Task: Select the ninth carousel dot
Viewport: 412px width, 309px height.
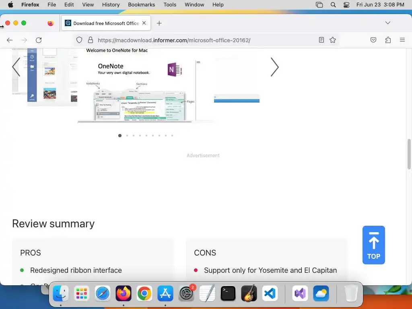Action: pos(172,136)
